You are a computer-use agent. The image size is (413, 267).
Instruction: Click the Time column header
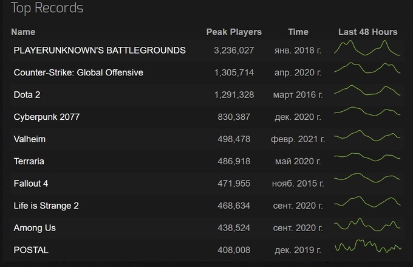pos(298,32)
